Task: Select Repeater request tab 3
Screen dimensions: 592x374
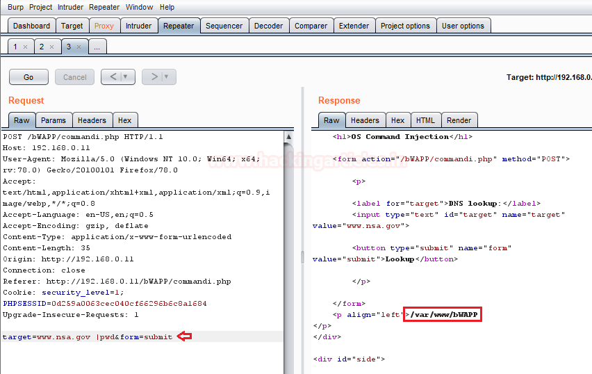Action: coord(69,47)
